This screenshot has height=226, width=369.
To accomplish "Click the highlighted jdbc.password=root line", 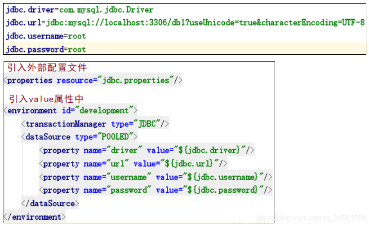I will (46, 49).
